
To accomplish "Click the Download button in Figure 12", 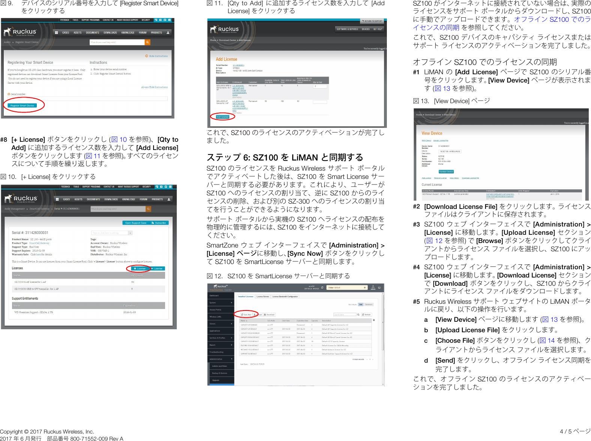I will (x=269, y=315).
